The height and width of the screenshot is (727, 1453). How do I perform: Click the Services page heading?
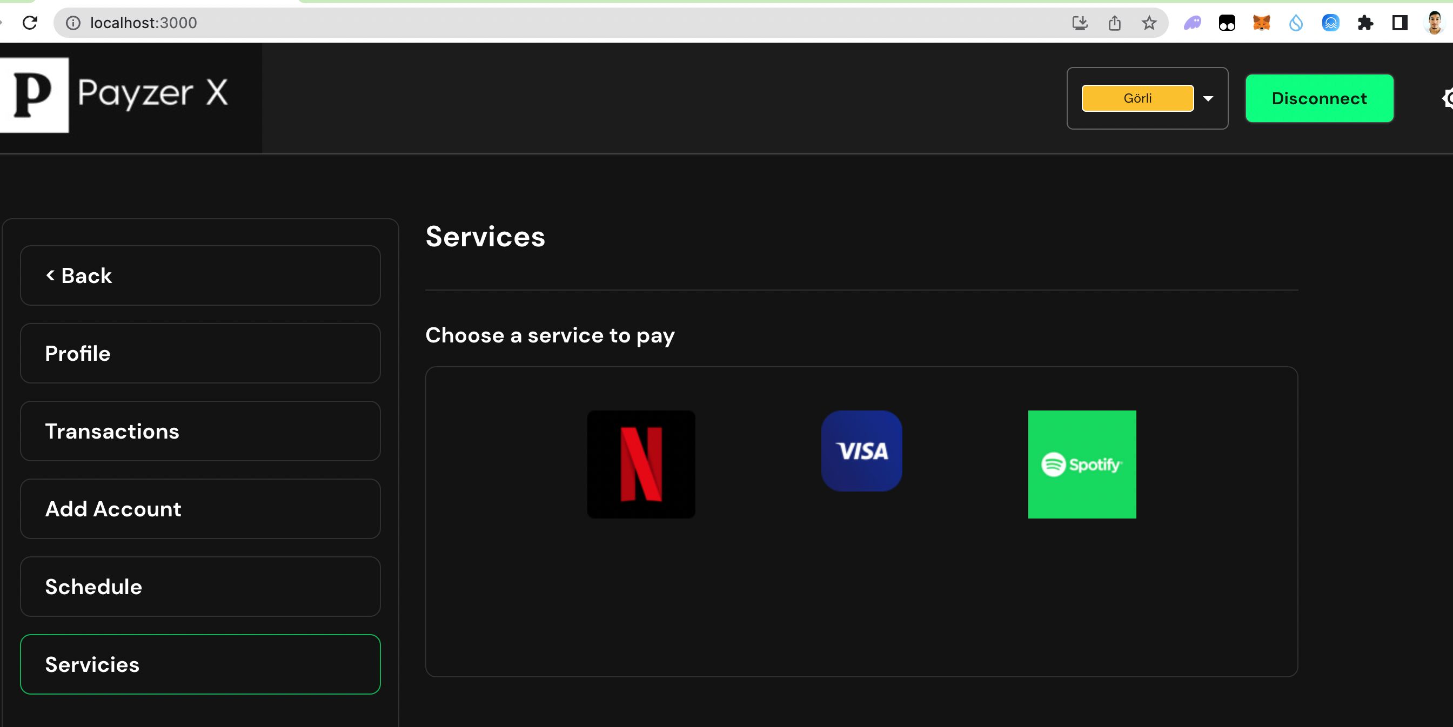(x=485, y=237)
